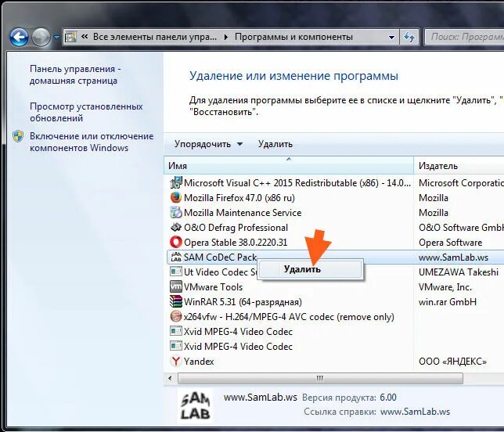Screen dimensions: 504x432
Task: Choose 'Удалить' in the context menu
Action: click(x=310, y=269)
